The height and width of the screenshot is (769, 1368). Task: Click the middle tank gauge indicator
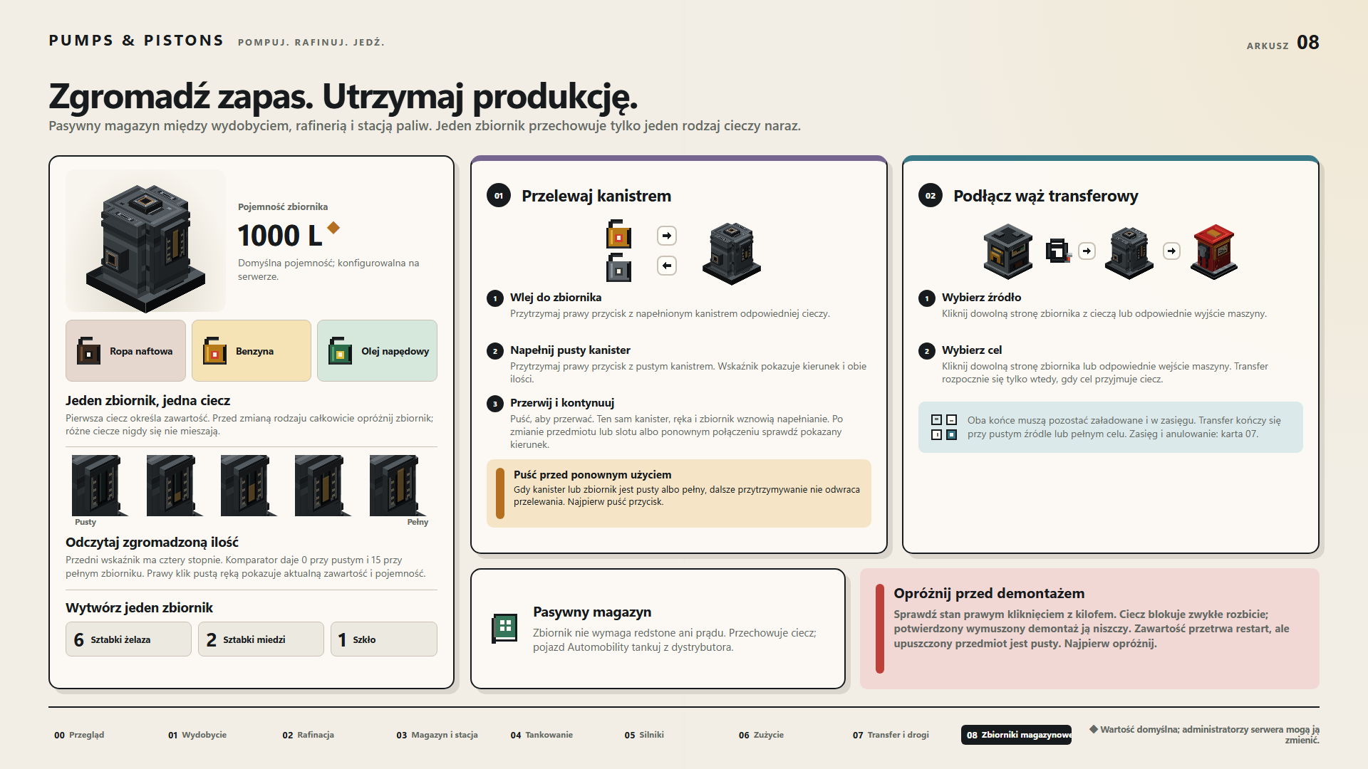[249, 486]
